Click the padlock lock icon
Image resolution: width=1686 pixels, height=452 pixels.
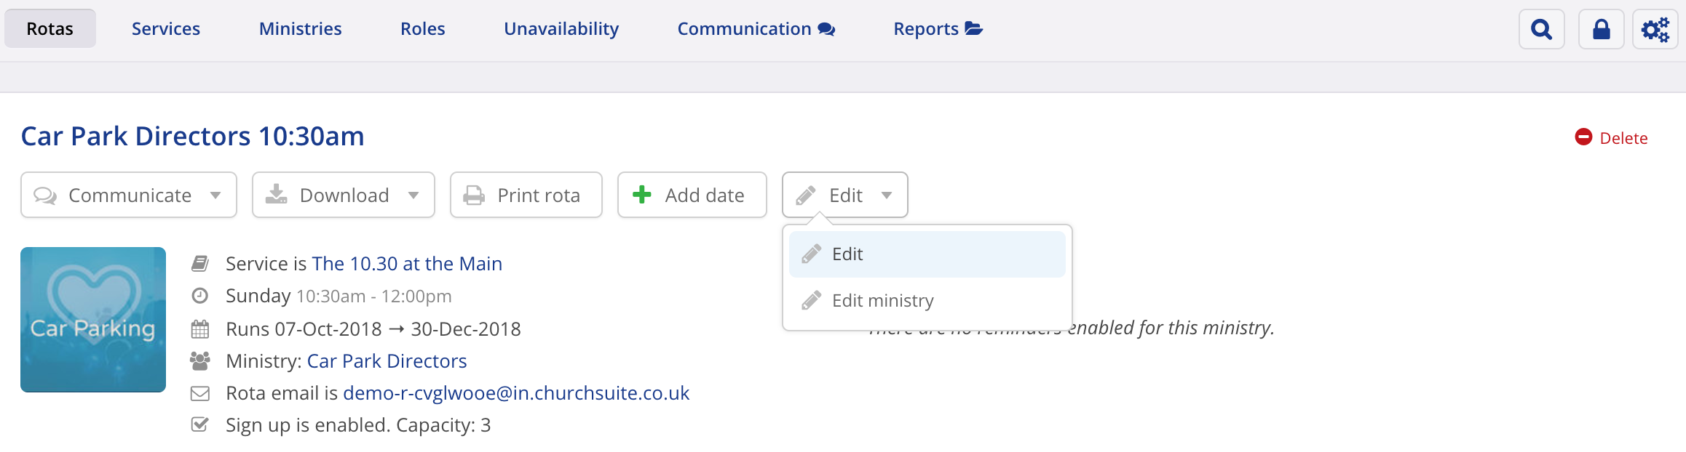[1601, 29]
